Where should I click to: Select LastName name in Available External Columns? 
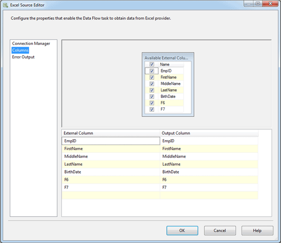171,90
